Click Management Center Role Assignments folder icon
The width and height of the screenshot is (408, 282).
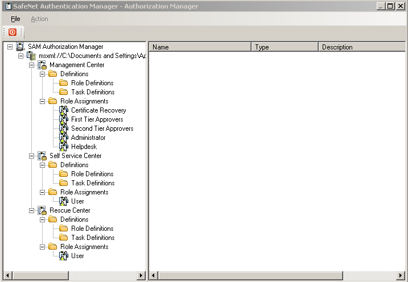tap(52, 101)
